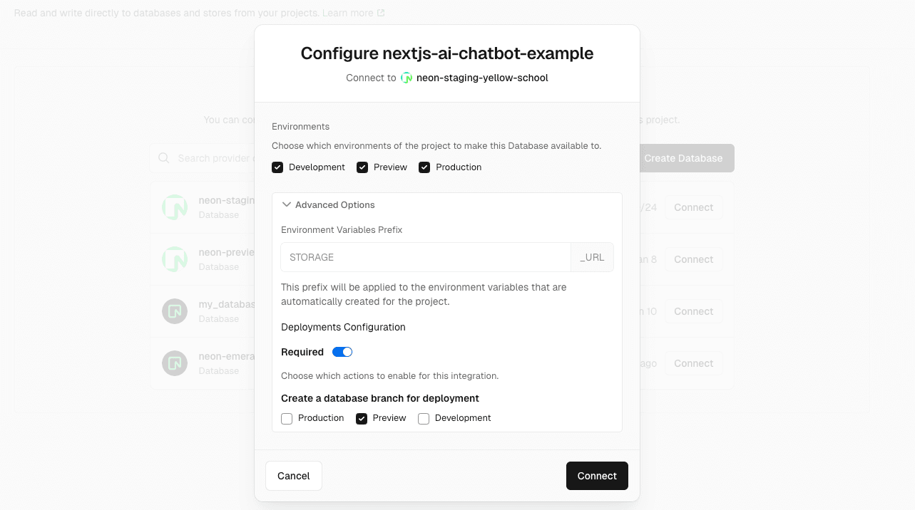Uncheck the Development environment checkbox

(x=277, y=167)
